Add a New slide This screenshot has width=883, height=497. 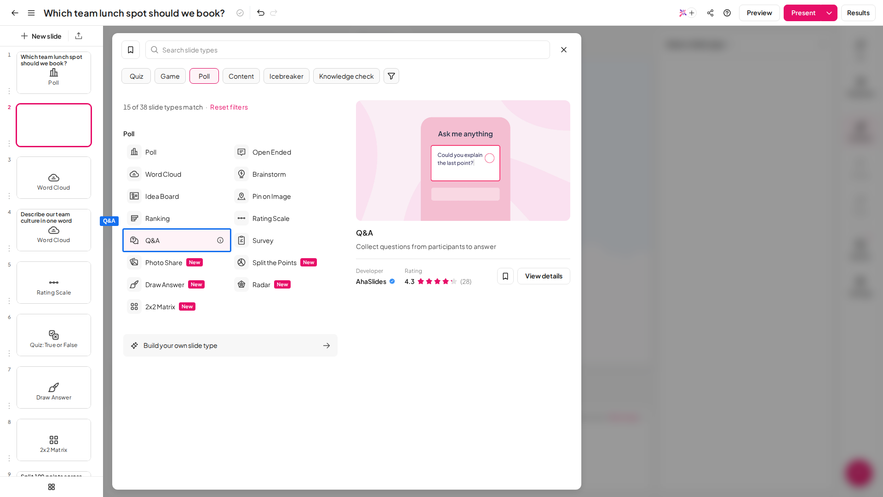pyautogui.click(x=41, y=36)
